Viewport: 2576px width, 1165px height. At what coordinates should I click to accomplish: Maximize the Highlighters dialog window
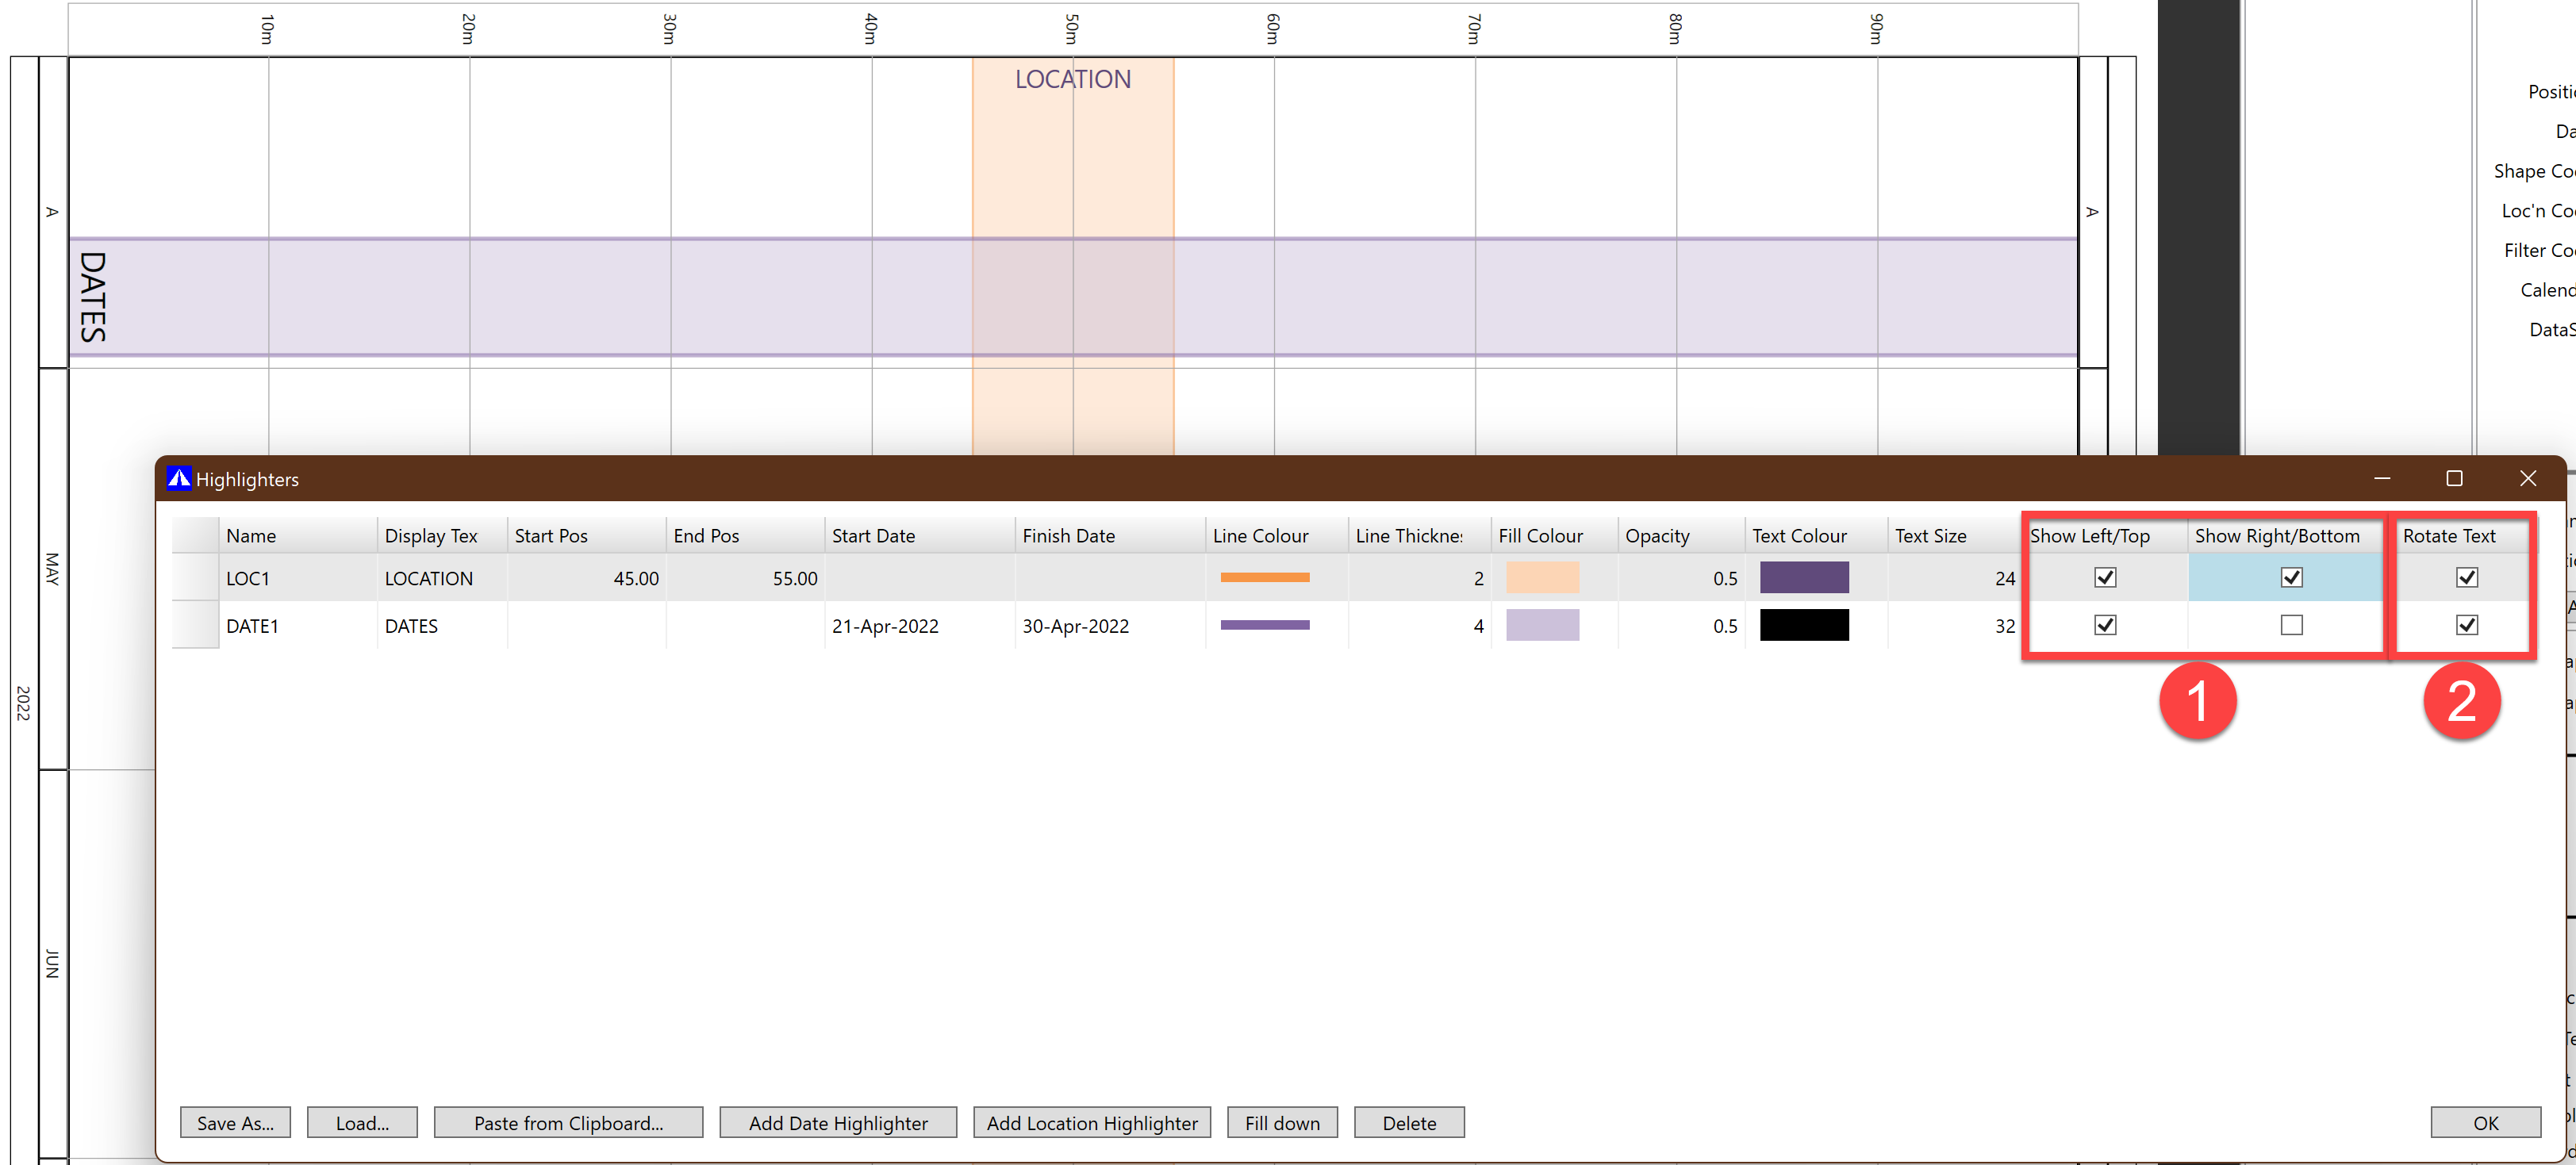pos(2453,478)
